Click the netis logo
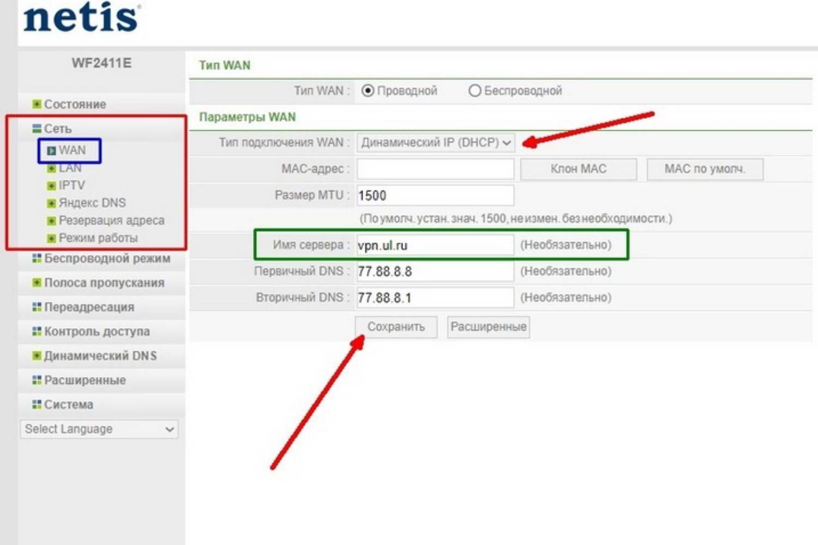The height and width of the screenshot is (545, 818). point(82,17)
